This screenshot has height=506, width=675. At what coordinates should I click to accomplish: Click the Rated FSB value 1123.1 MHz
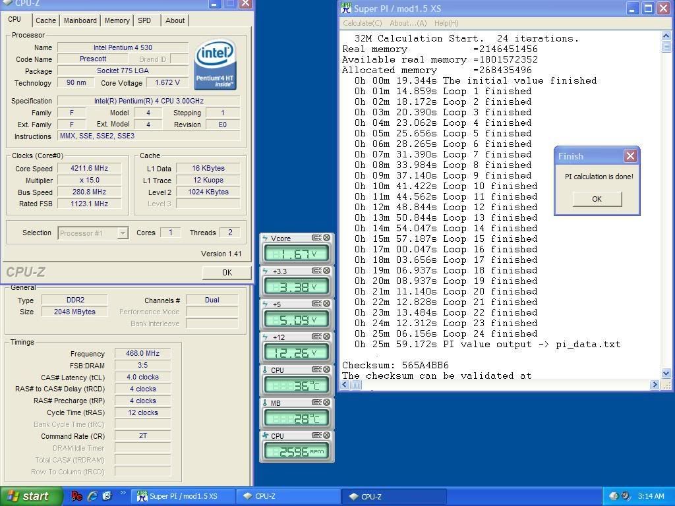point(90,204)
